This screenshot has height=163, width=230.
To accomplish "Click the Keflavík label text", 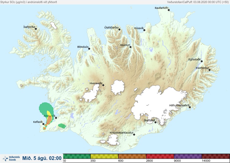I will pos(38,122).
